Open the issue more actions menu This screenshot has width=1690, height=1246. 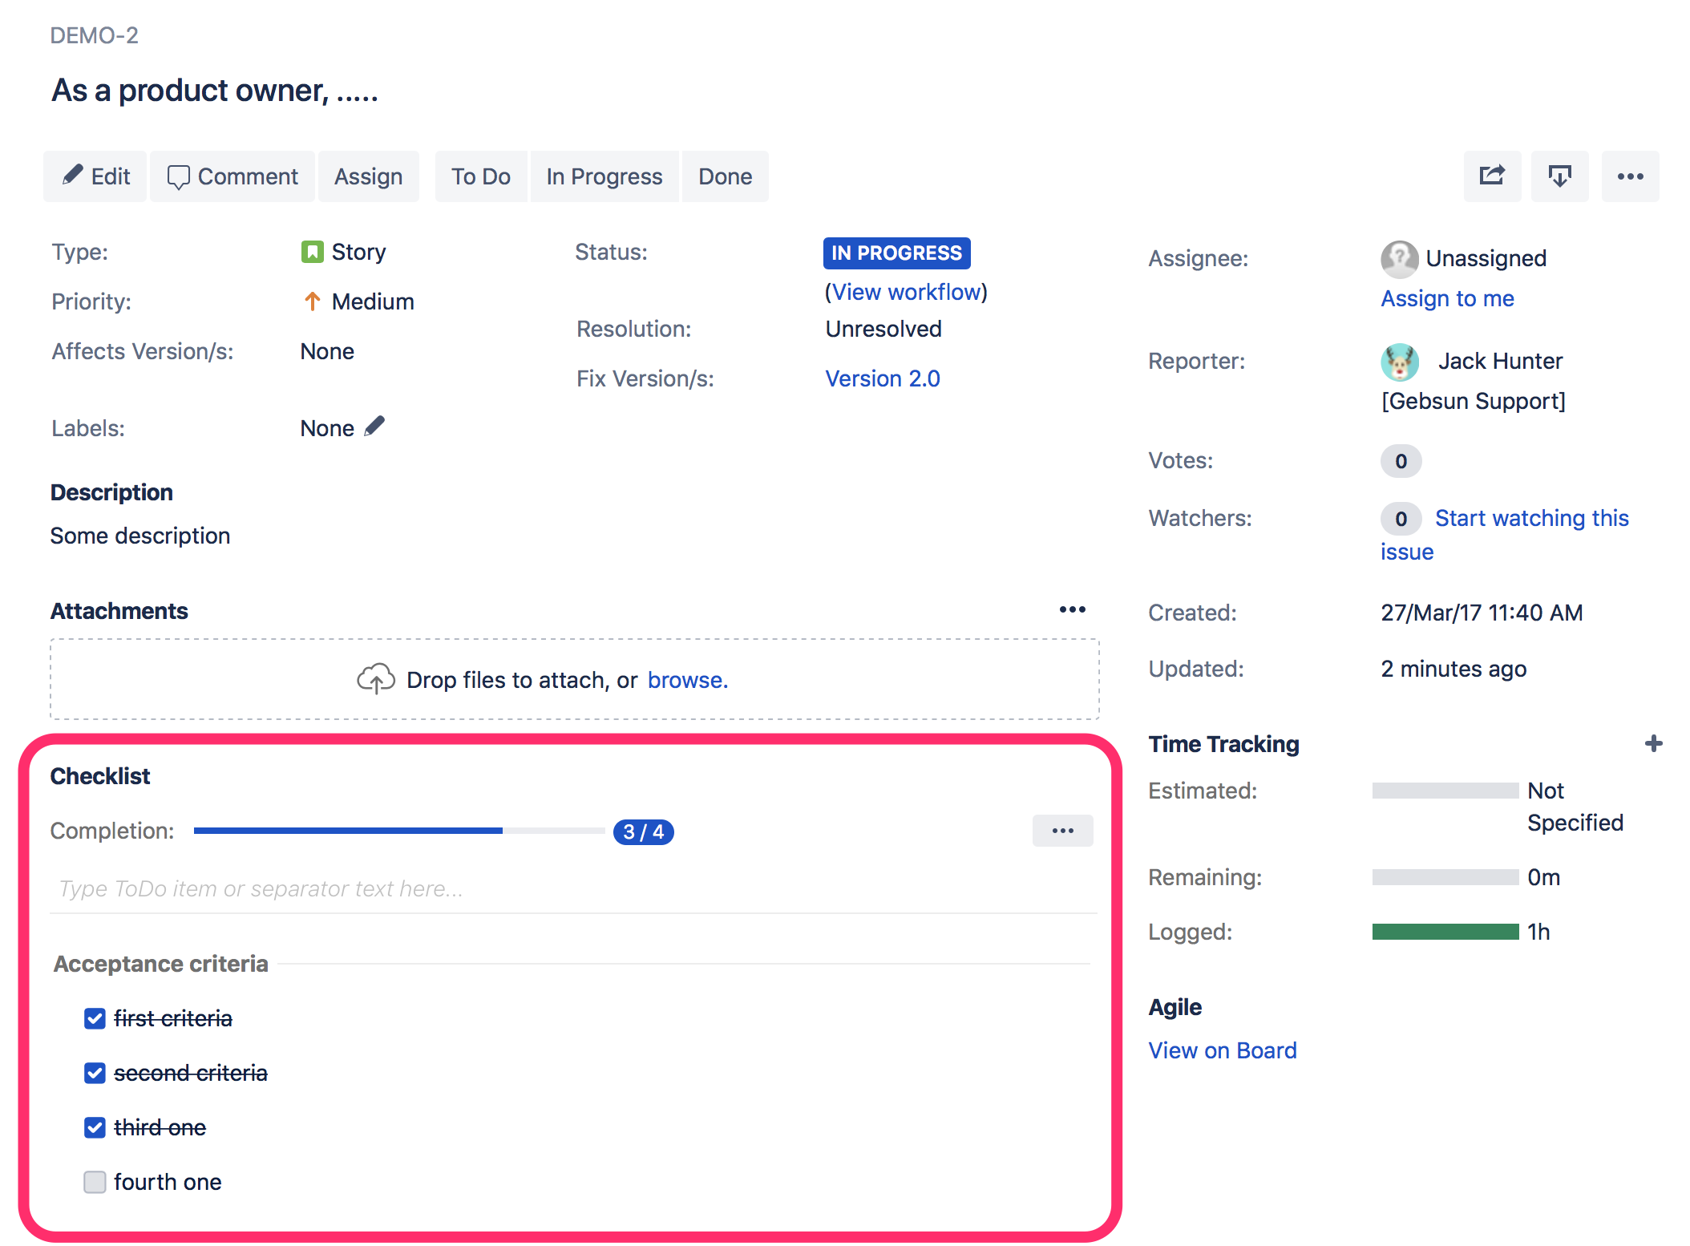(1630, 176)
